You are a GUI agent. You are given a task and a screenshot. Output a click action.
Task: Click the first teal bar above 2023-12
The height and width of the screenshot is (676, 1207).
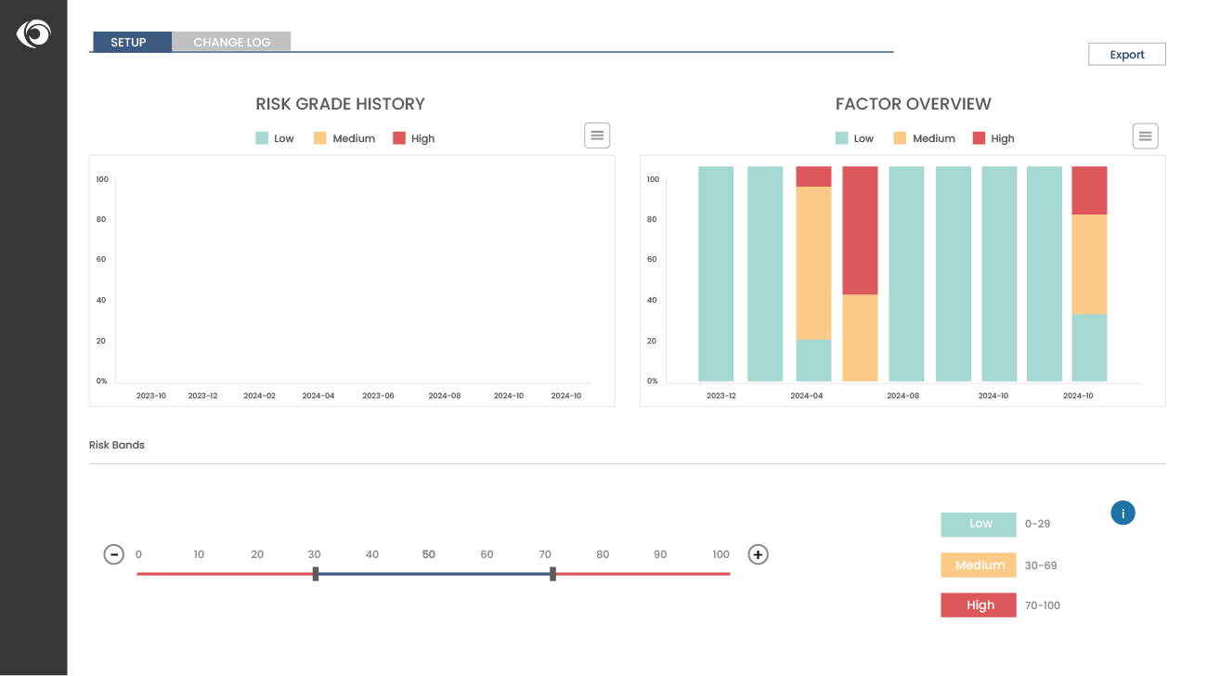[716, 274]
